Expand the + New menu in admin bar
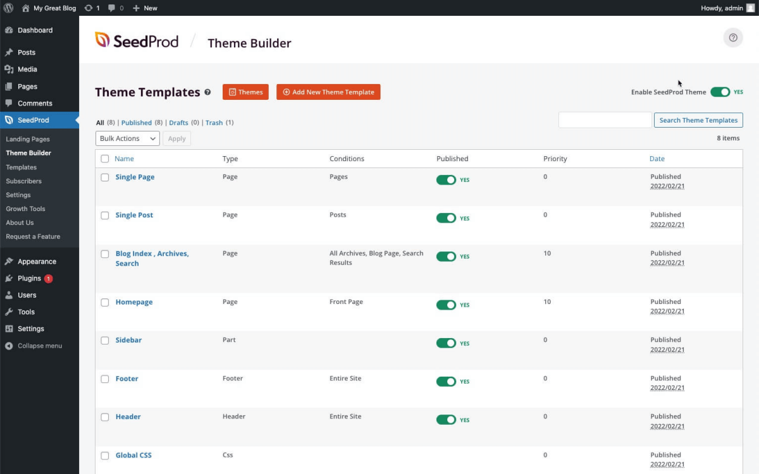The width and height of the screenshot is (759, 474). [x=144, y=8]
